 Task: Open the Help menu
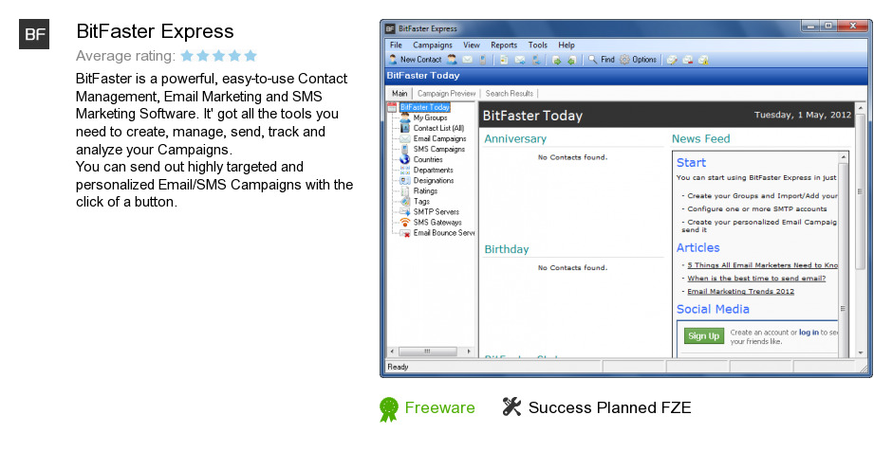[x=566, y=45]
